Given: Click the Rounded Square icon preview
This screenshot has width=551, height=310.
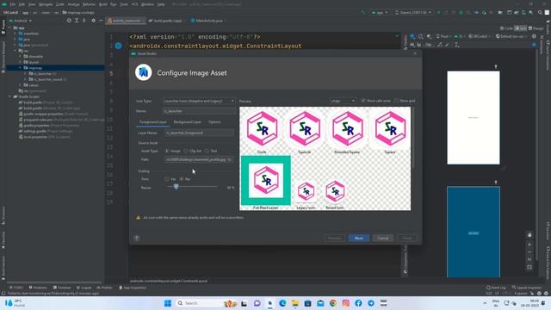Looking at the screenshot, I should (348, 129).
